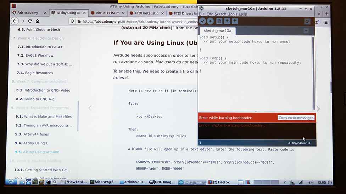Close the FTDI Installation browser tab
This screenshot has width=346, height=194.
(162, 13)
